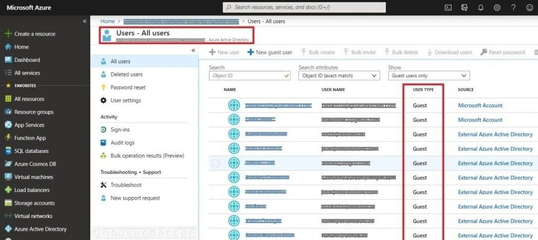Click the Users - All users blade icon
The height and width of the screenshot is (240, 538).
click(x=107, y=36)
